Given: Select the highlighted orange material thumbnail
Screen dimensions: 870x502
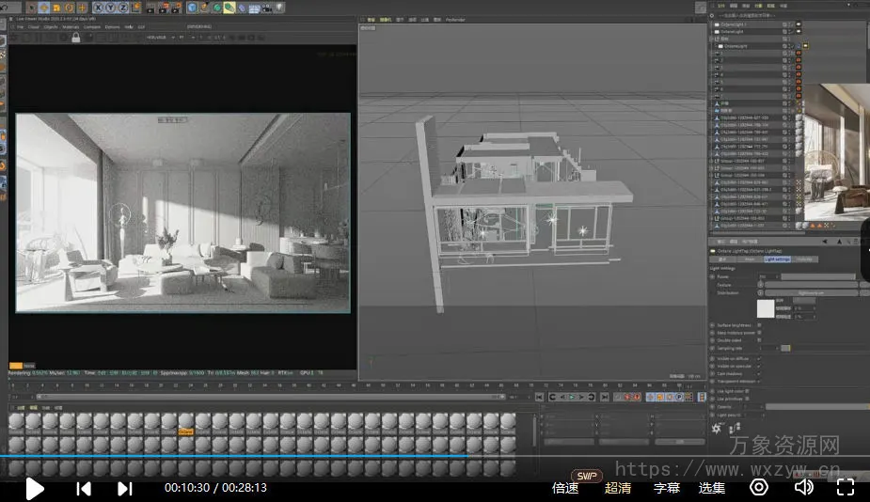Looking at the screenshot, I should point(186,424).
